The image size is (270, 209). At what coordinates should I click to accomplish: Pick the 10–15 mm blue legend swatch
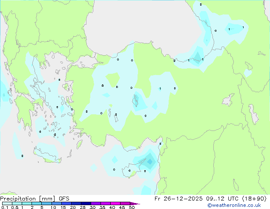tap(56, 203)
